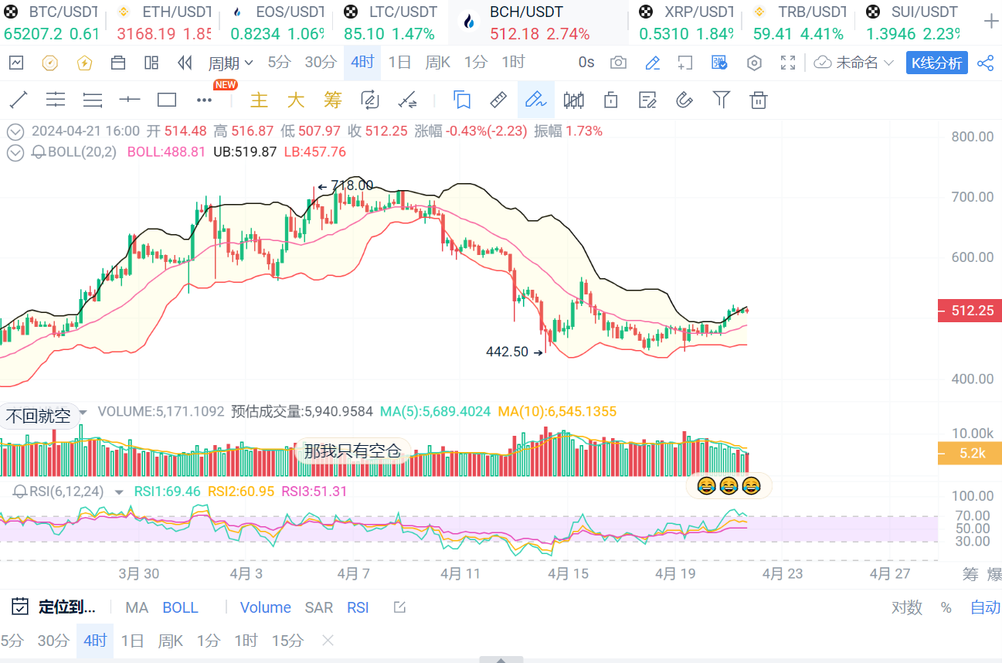Select the rectangle drawing tool
This screenshot has height=663, width=1002.
coord(167,100)
